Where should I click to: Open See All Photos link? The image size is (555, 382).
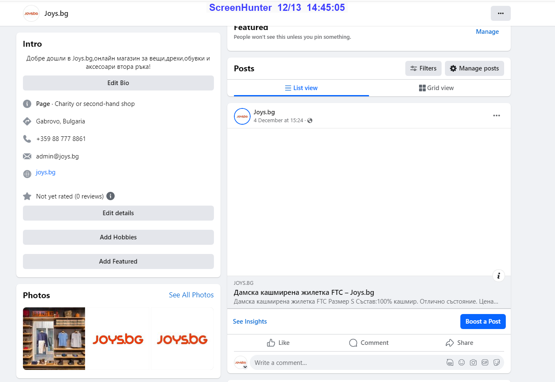pyautogui.click(x=191, y=295)
